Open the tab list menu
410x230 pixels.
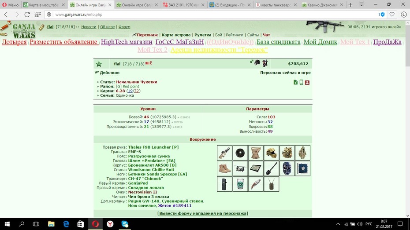pyautogui.click(x=362, y=5)
